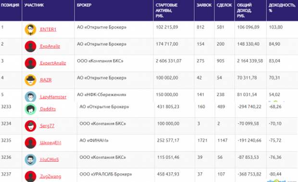
Task: Click RAZR's hat avatar icon
Action: point(30,80)
